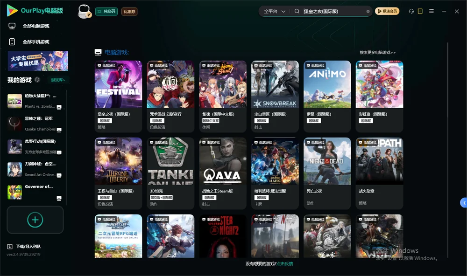Open the Snowbreak 尘白禁区 game card
This screenshot has height=276, width=467.
pyautogui.click(x=275, y=97)
